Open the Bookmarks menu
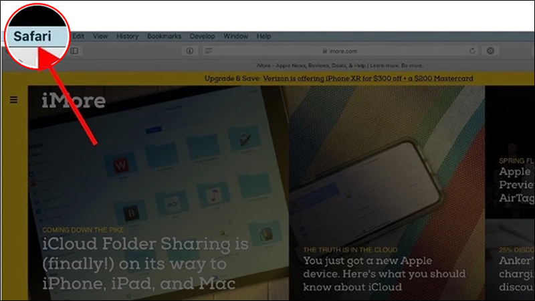 [x=164, y=36]
